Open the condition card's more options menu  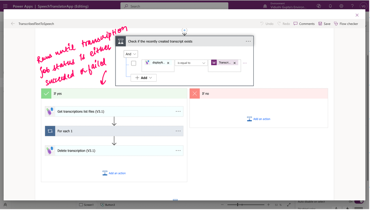248,41
